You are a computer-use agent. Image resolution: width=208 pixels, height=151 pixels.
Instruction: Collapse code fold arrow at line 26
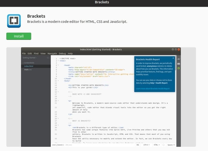[58, 119]
